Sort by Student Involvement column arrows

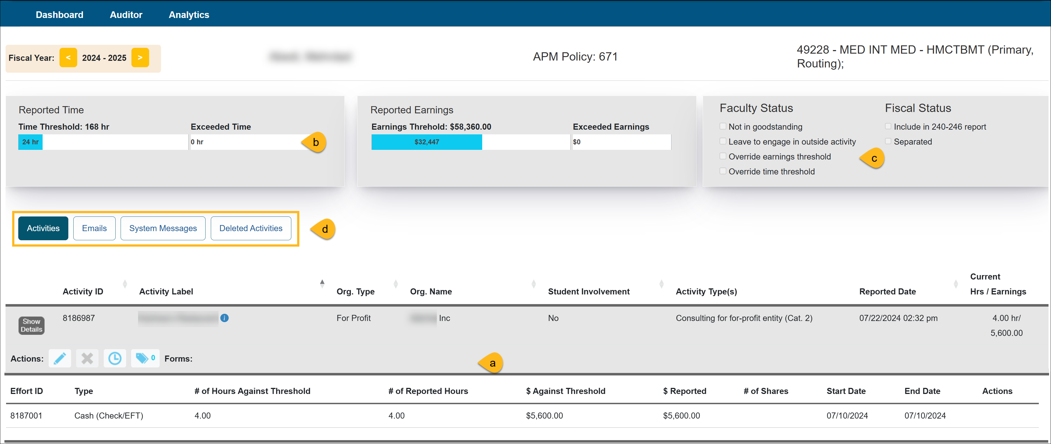661,284
